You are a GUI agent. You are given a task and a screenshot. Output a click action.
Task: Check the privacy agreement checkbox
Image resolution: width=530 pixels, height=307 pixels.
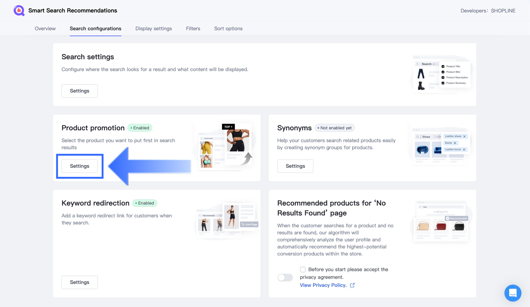[303, 269]
